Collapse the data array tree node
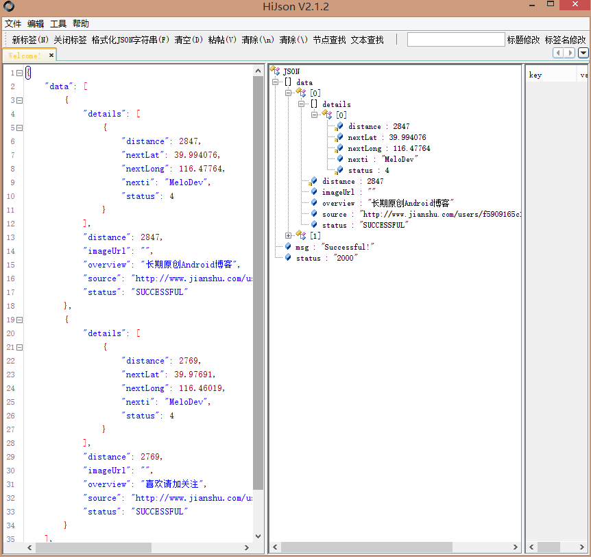Image resolution: width=591 pixels, height=557 pixels. tap(276, 82)
